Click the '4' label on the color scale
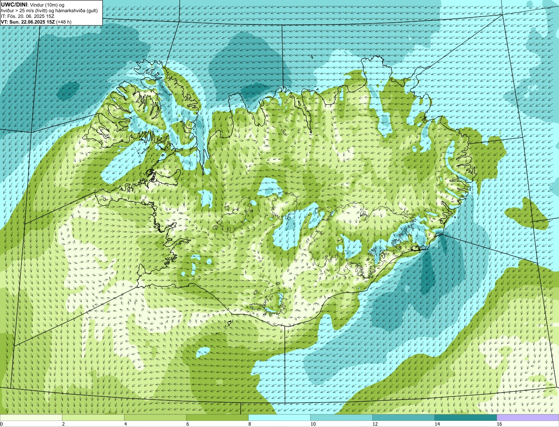The height and width of the screenshot is (427, 559). [125, 424]
